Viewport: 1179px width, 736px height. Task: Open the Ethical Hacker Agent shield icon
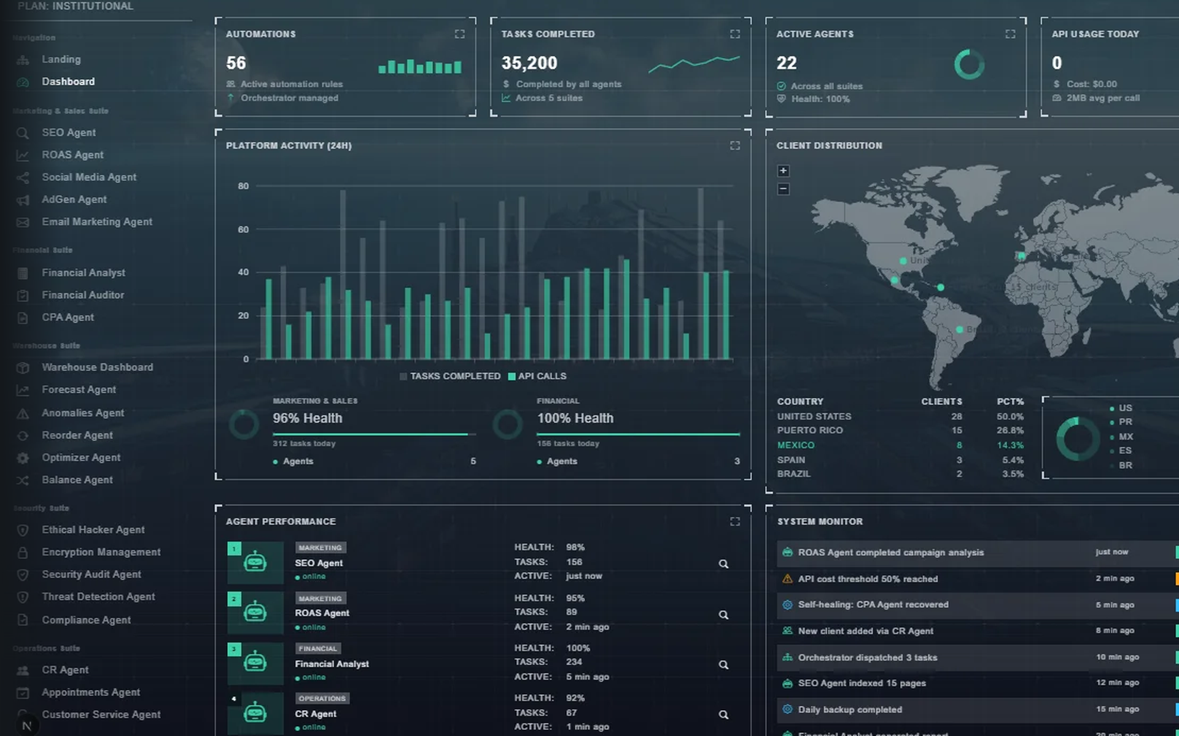click(x=23, y=530)
